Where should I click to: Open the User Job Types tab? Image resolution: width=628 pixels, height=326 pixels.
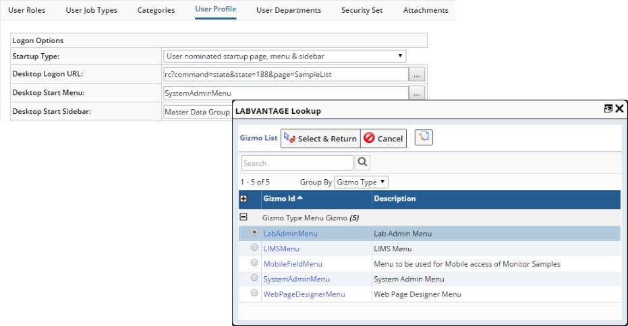pos(91,10)
